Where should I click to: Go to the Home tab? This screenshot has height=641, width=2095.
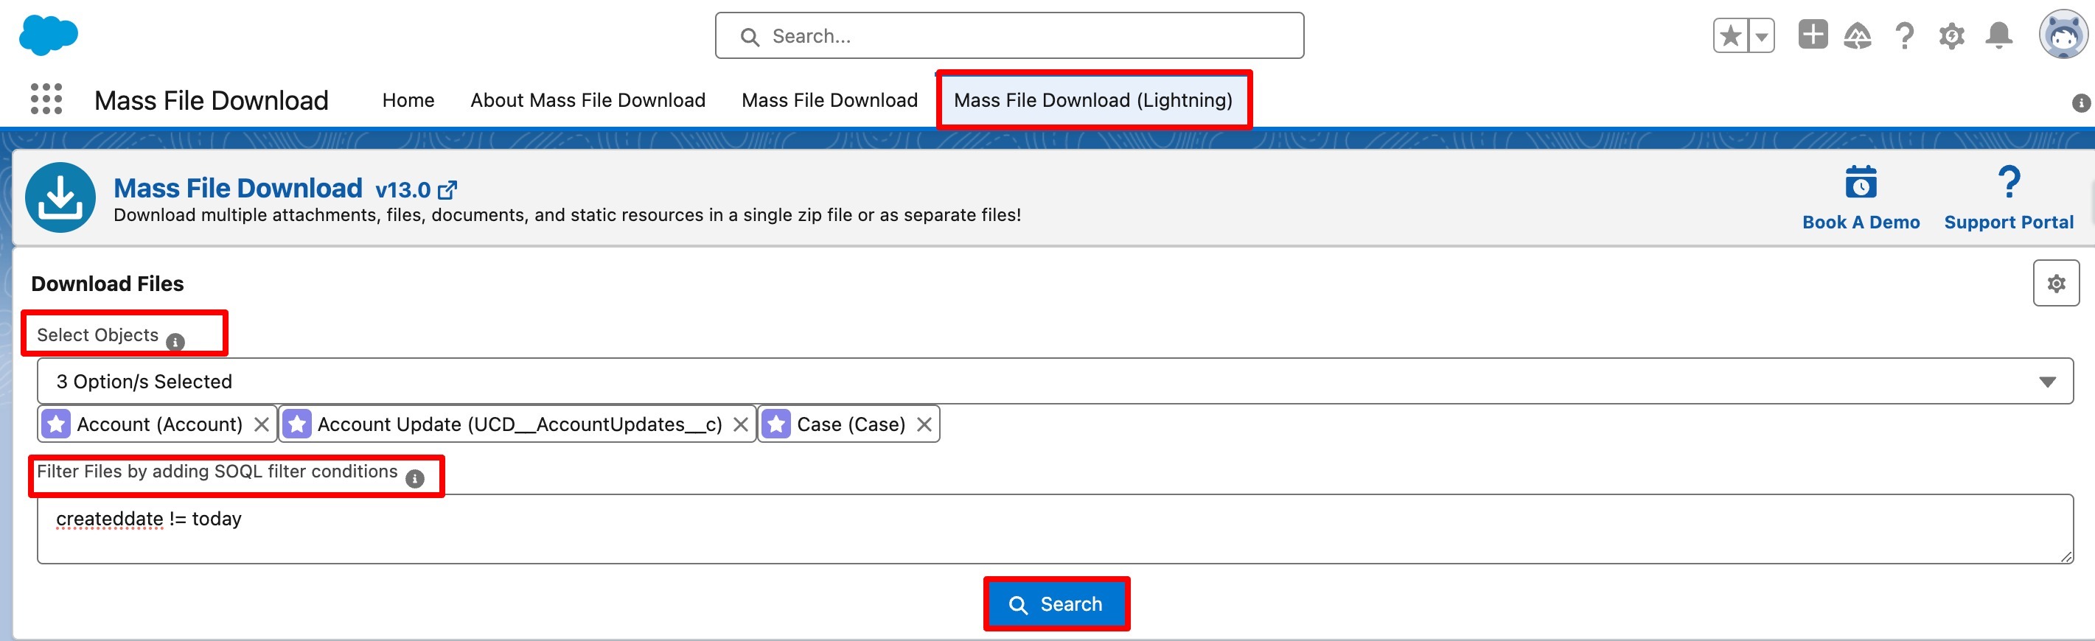point(408,100)
